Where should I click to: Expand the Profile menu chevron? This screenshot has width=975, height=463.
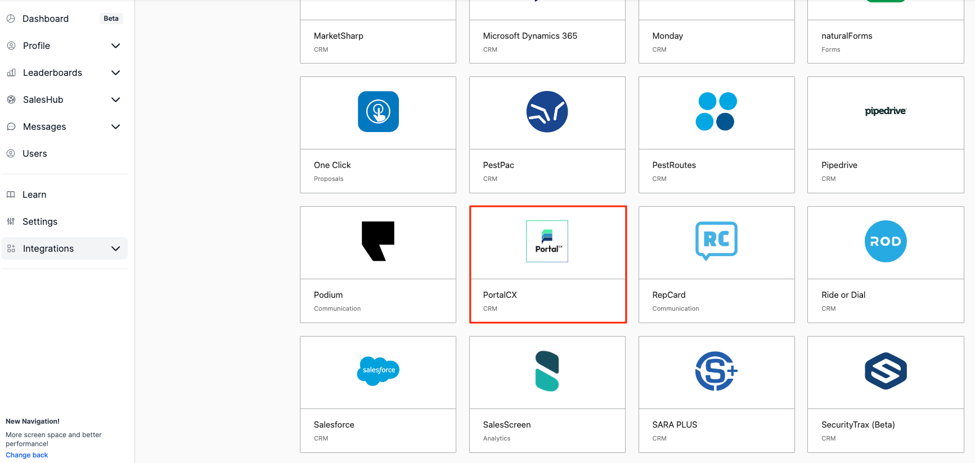tap(116, 46)
